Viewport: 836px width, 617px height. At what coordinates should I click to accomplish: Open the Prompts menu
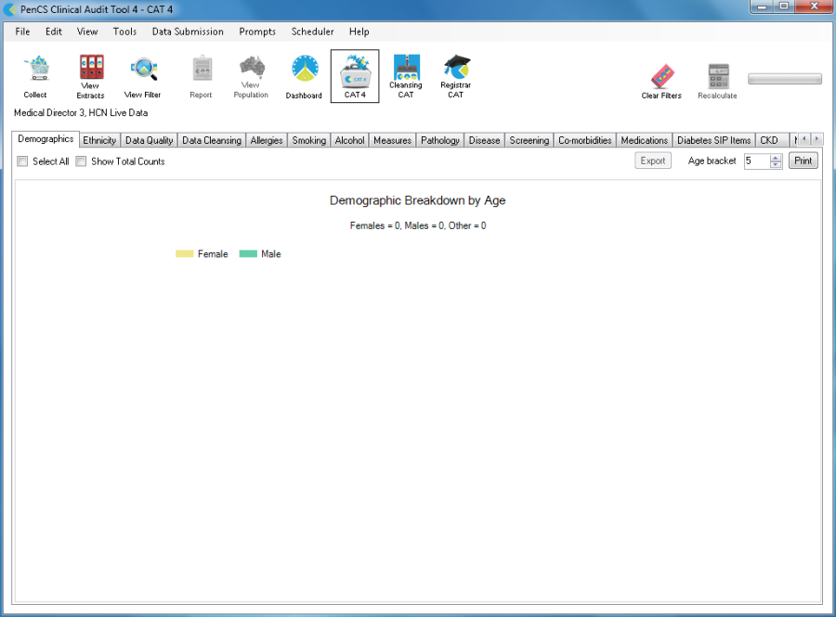(257, 32)
